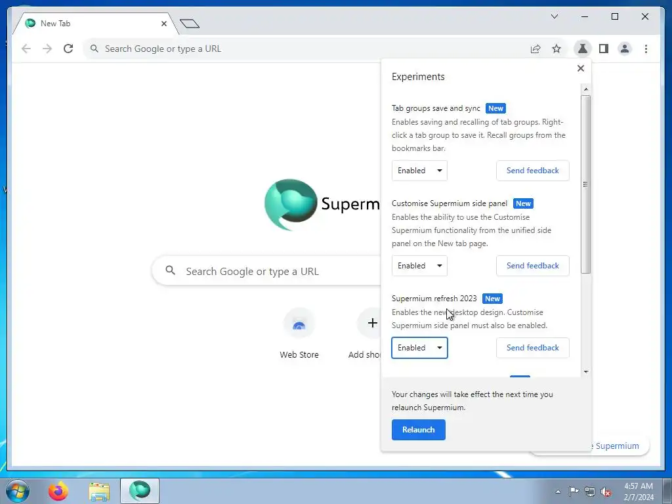Select the New Tab tab
The width and height of the screenshot is (672, 504).
[x=96, y=24]
